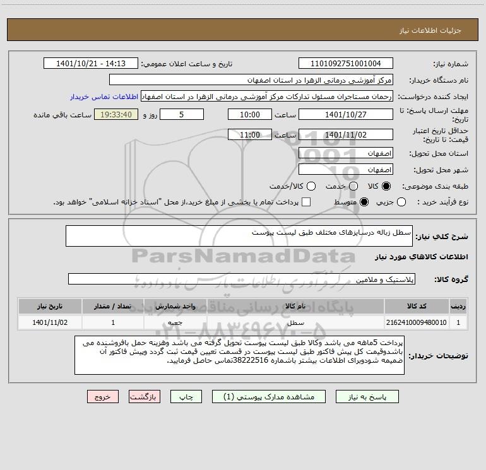Click the تعداد / مقدار column header
Screen dimensions: 486x470
(x=113, y=306)
